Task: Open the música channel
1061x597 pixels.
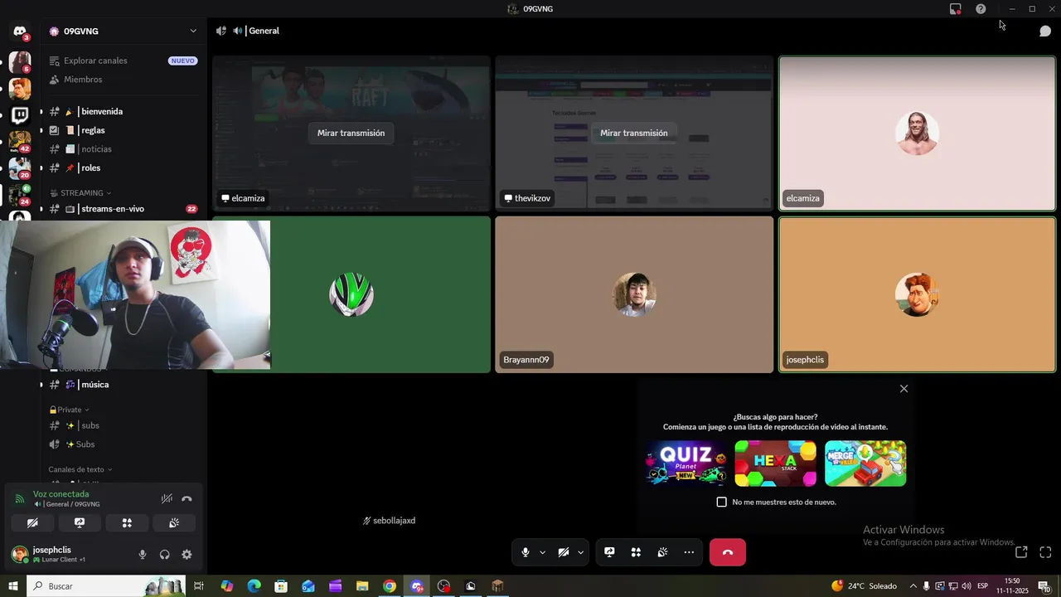Action: pyautogui.click(x=123, y=385)
